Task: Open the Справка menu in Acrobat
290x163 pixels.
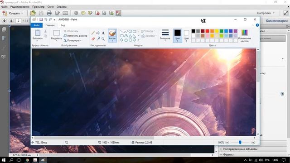Action: click(x=62, y=7)
